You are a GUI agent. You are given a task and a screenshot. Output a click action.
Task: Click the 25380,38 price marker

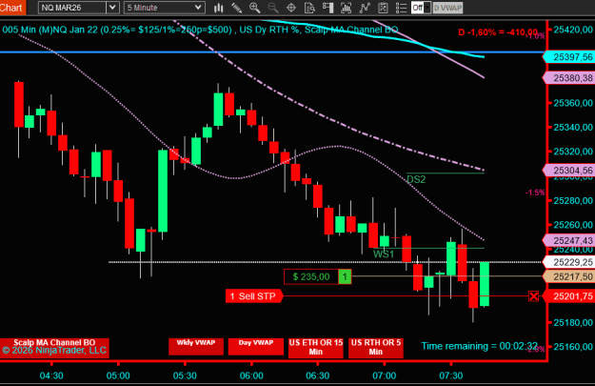[568, 78]
